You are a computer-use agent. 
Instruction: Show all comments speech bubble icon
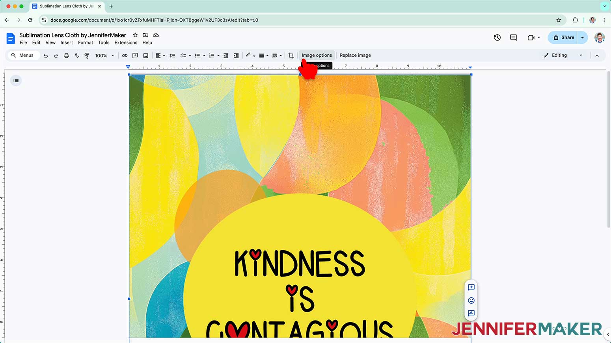coord(513,37)
